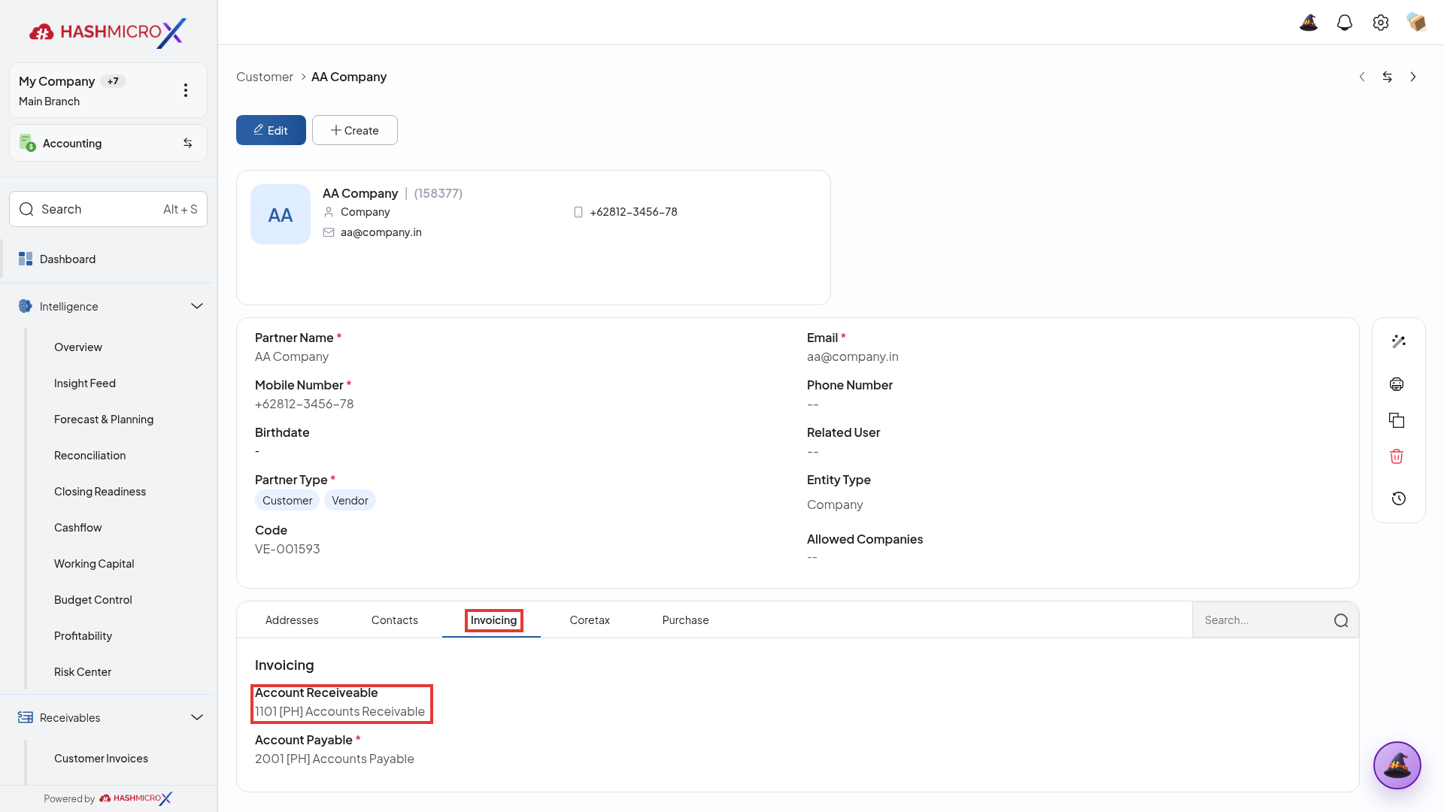This screenshot has width=1444, height=812.
Task: Click the Edit button
Action: [271, 130]
